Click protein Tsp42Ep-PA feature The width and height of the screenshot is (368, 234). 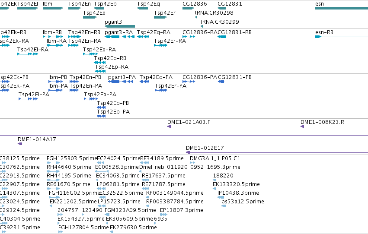(101, 116)
